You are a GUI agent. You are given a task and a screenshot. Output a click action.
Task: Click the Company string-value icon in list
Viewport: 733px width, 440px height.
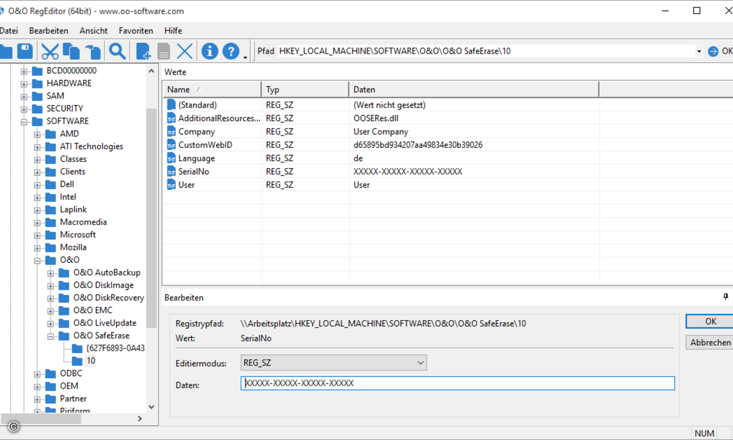pyautogui.click(x=171, y=132)
